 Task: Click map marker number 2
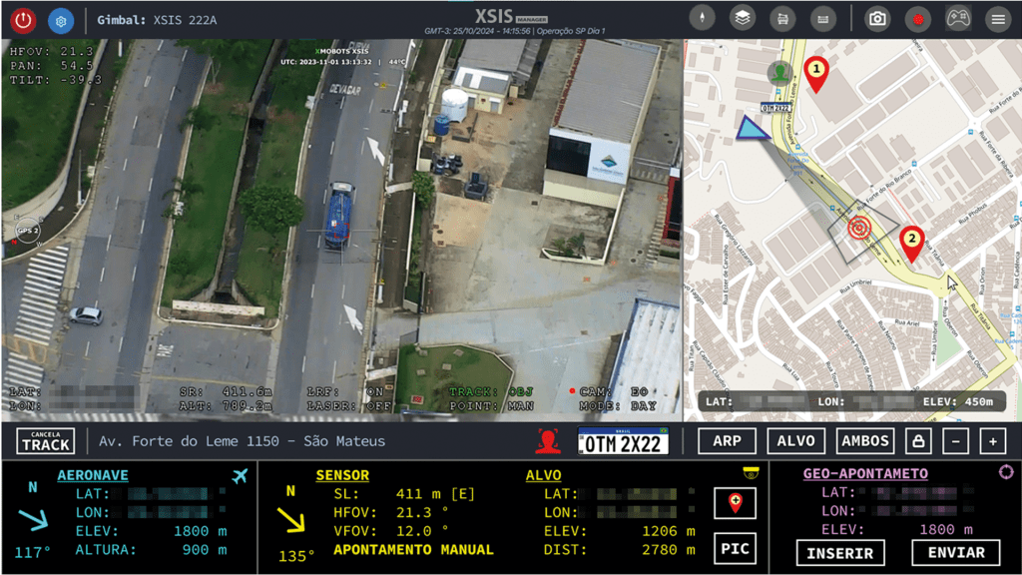click(x=910, y=242)
